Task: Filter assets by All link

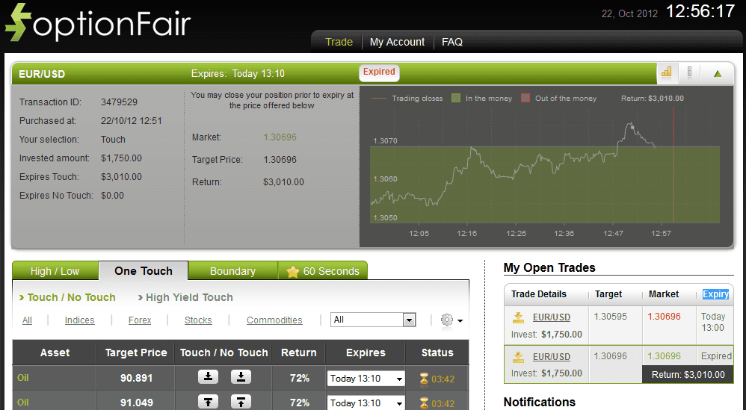Action: point(27,320)
